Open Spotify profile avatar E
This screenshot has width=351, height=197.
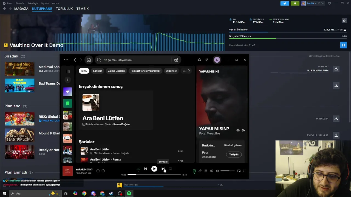(217, 60)
